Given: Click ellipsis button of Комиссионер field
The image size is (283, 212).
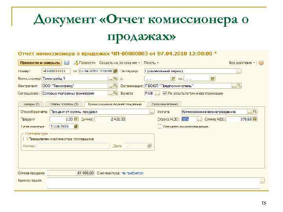Looking at the screenshot, I should click(x=110, y=79).
